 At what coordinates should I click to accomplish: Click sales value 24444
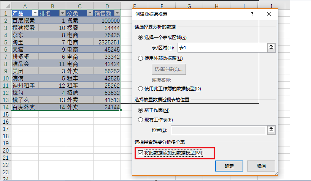(x=107, y=28)
